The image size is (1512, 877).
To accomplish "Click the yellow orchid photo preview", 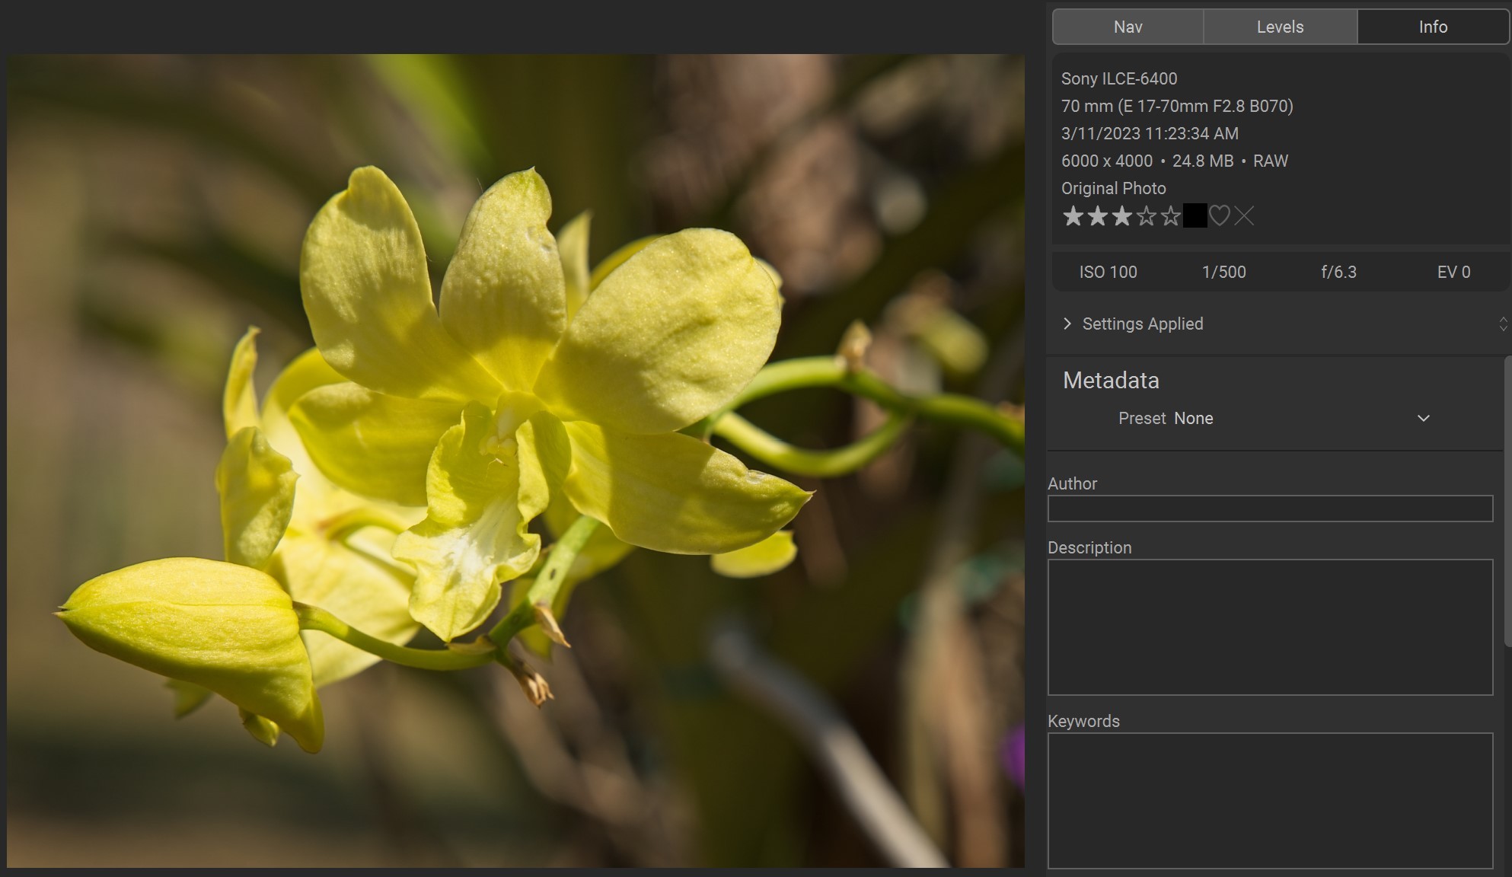I will pos(515,461).
